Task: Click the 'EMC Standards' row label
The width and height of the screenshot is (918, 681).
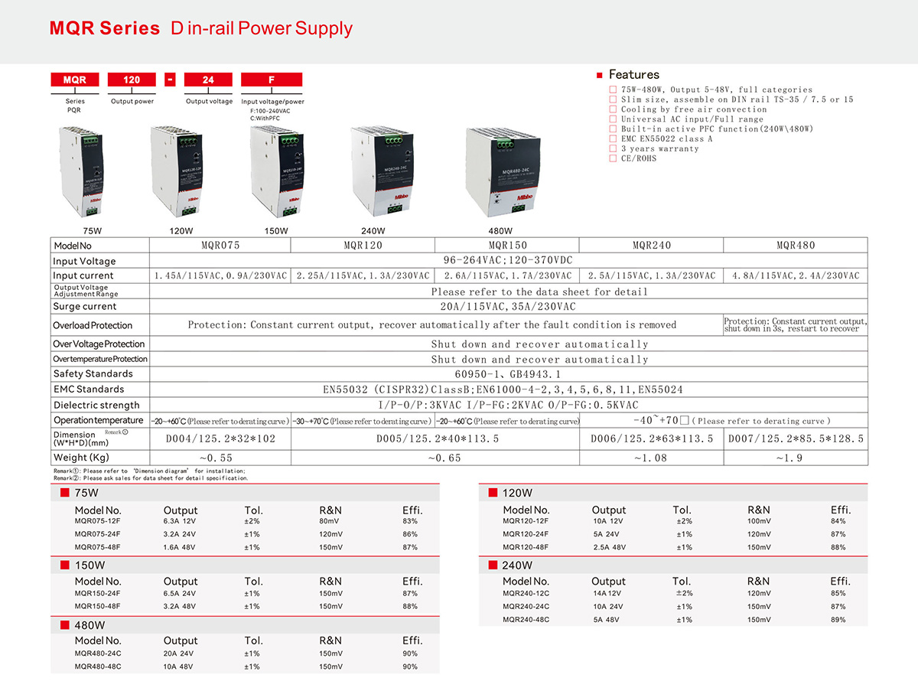Action: coord(88,389)
